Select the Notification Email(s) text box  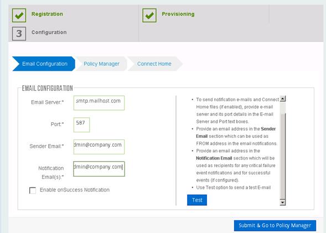click(x=99, y=169)
